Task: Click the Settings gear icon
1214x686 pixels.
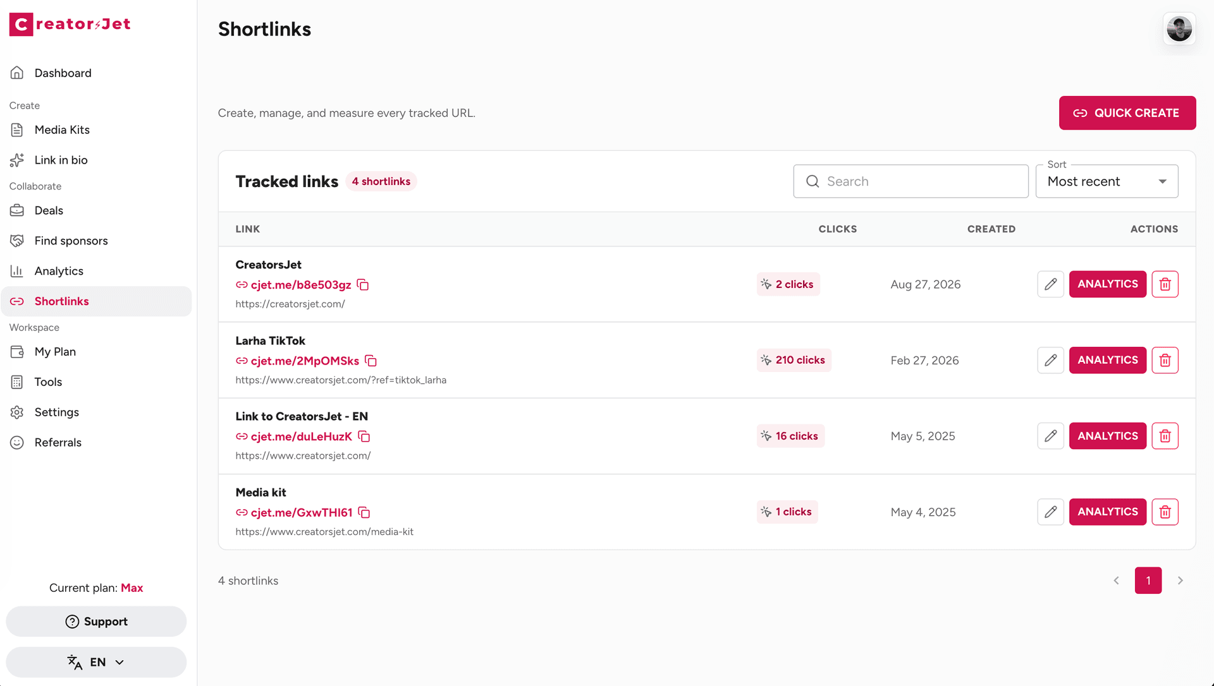Action: [x=17, y=412]
